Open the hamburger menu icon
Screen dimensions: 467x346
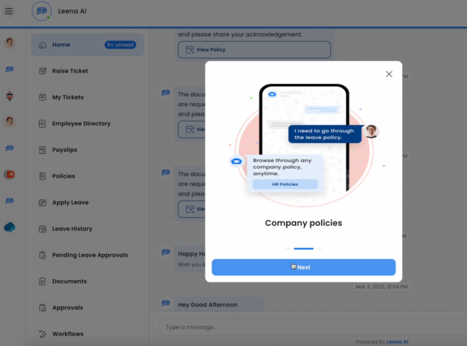pos(9,11)
